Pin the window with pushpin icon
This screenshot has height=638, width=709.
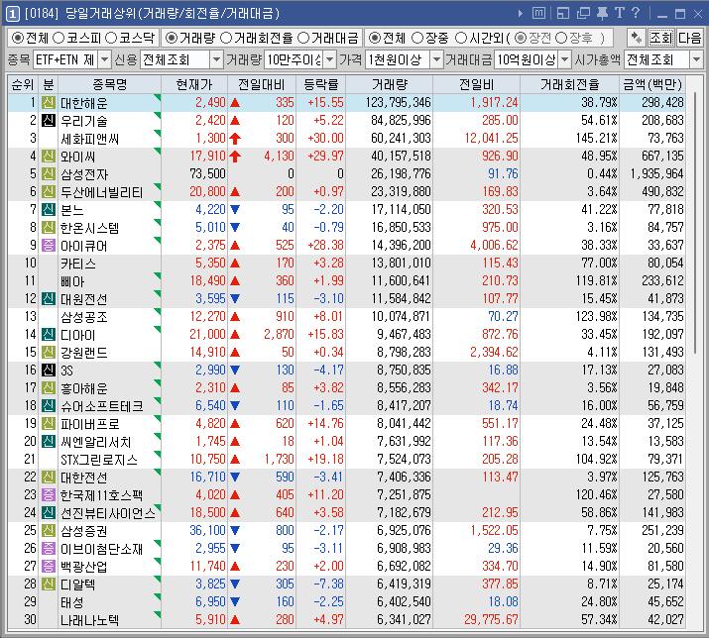tap(602, 14)
